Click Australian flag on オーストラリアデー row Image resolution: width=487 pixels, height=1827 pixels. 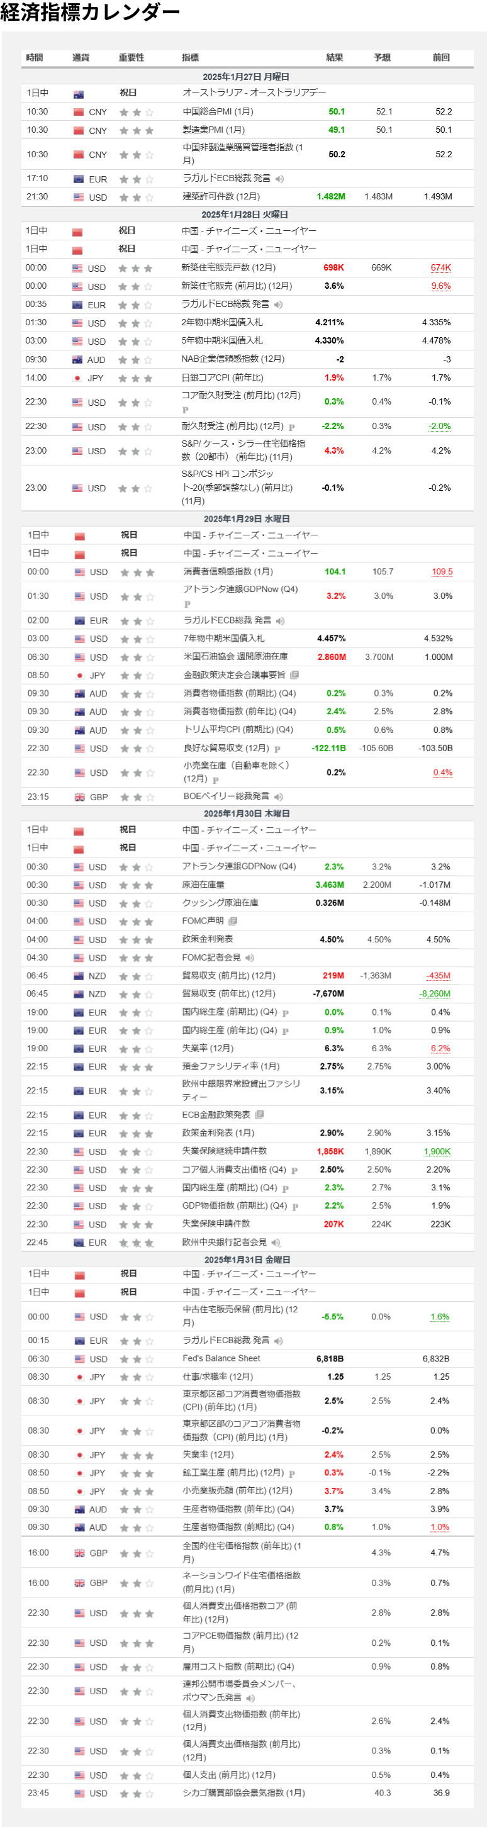tap(79, 94)
